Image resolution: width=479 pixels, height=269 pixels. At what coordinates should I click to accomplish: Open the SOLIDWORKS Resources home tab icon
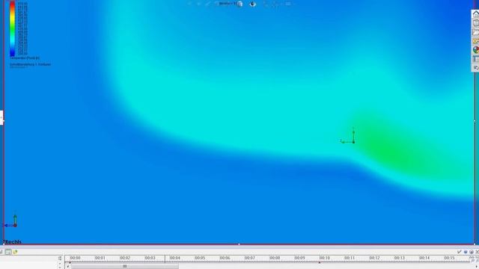tap(476, 14)
